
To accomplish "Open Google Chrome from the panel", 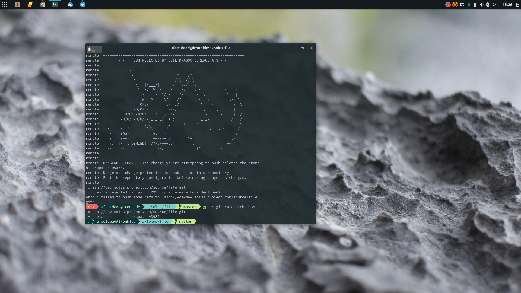I will click(x=43, y=5).
